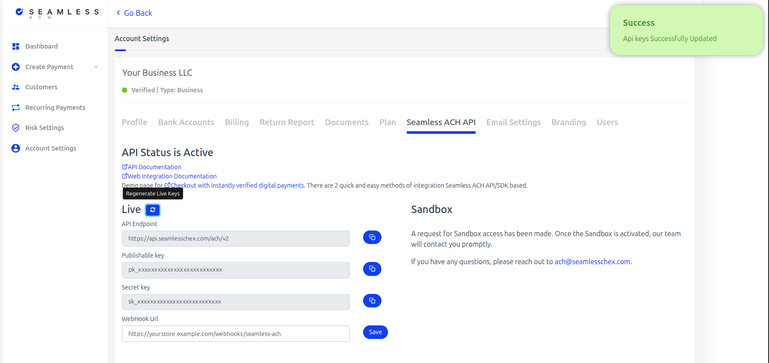Viewport: 769px width, 363px height.
Task: Open Account Settings in the sidebar
Action: click(x=51, y=148)
